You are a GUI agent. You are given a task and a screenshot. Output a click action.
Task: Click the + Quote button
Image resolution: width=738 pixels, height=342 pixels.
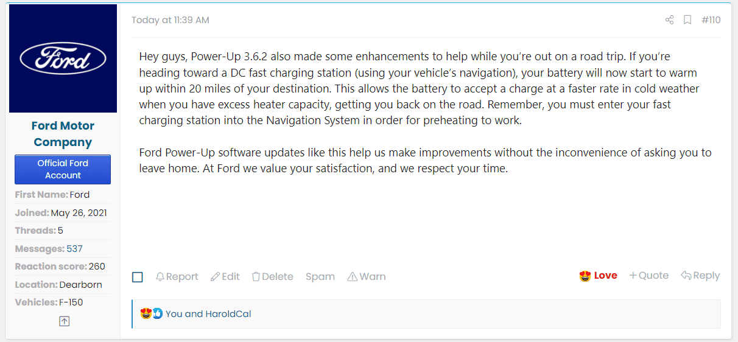[648, 276]
